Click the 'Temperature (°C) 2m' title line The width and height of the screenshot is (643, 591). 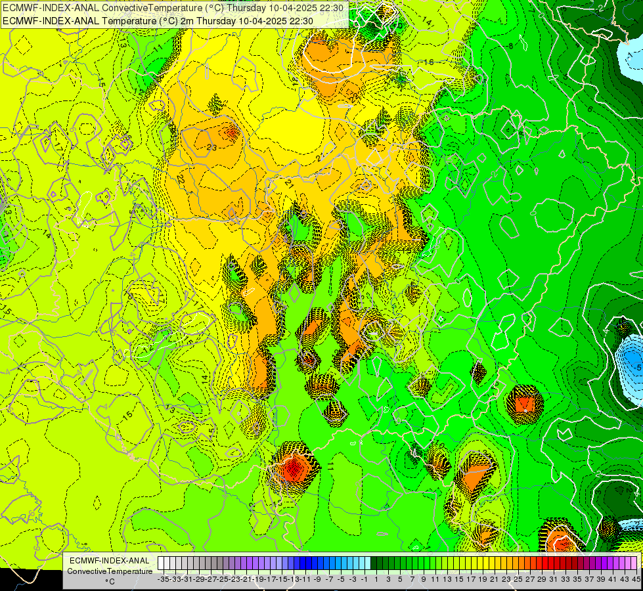(158, 21)
